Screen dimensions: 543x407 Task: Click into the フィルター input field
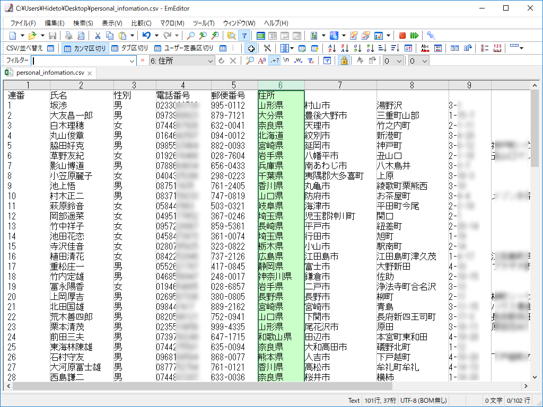pyautogui.click(x=80, y=61)
